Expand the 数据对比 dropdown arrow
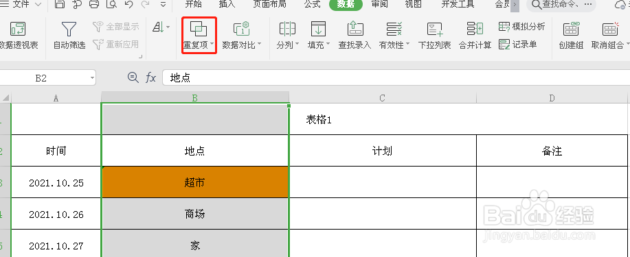The height and width of the screenshot is (257, 630). 259,44
